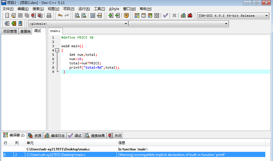This screenshot has height=161, width=273.
Task: Open the 工具[T] menu
Action: click(x=99, y=9)
